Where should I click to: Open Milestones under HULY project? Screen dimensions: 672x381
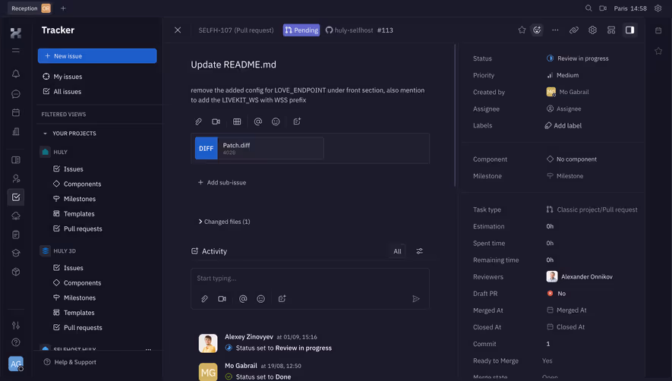[79, 199]
